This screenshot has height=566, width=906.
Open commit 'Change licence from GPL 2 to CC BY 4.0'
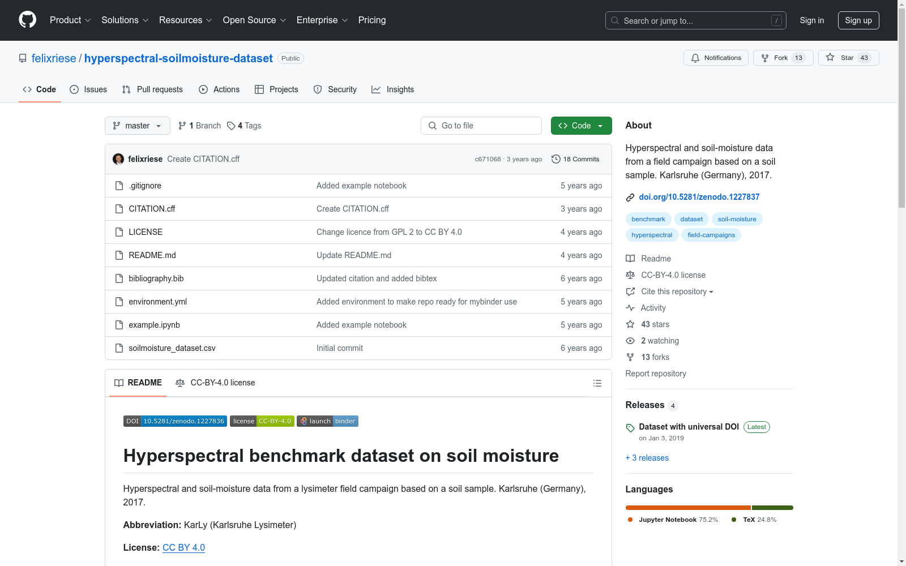coord(389,232)
